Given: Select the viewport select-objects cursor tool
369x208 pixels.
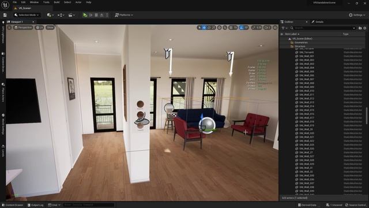Looking at the screenshot, I should point(199,28).
